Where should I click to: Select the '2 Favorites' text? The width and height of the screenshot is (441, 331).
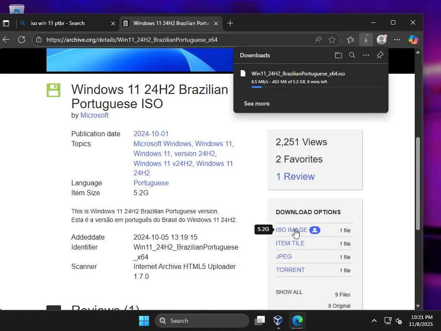click(299, 159)
